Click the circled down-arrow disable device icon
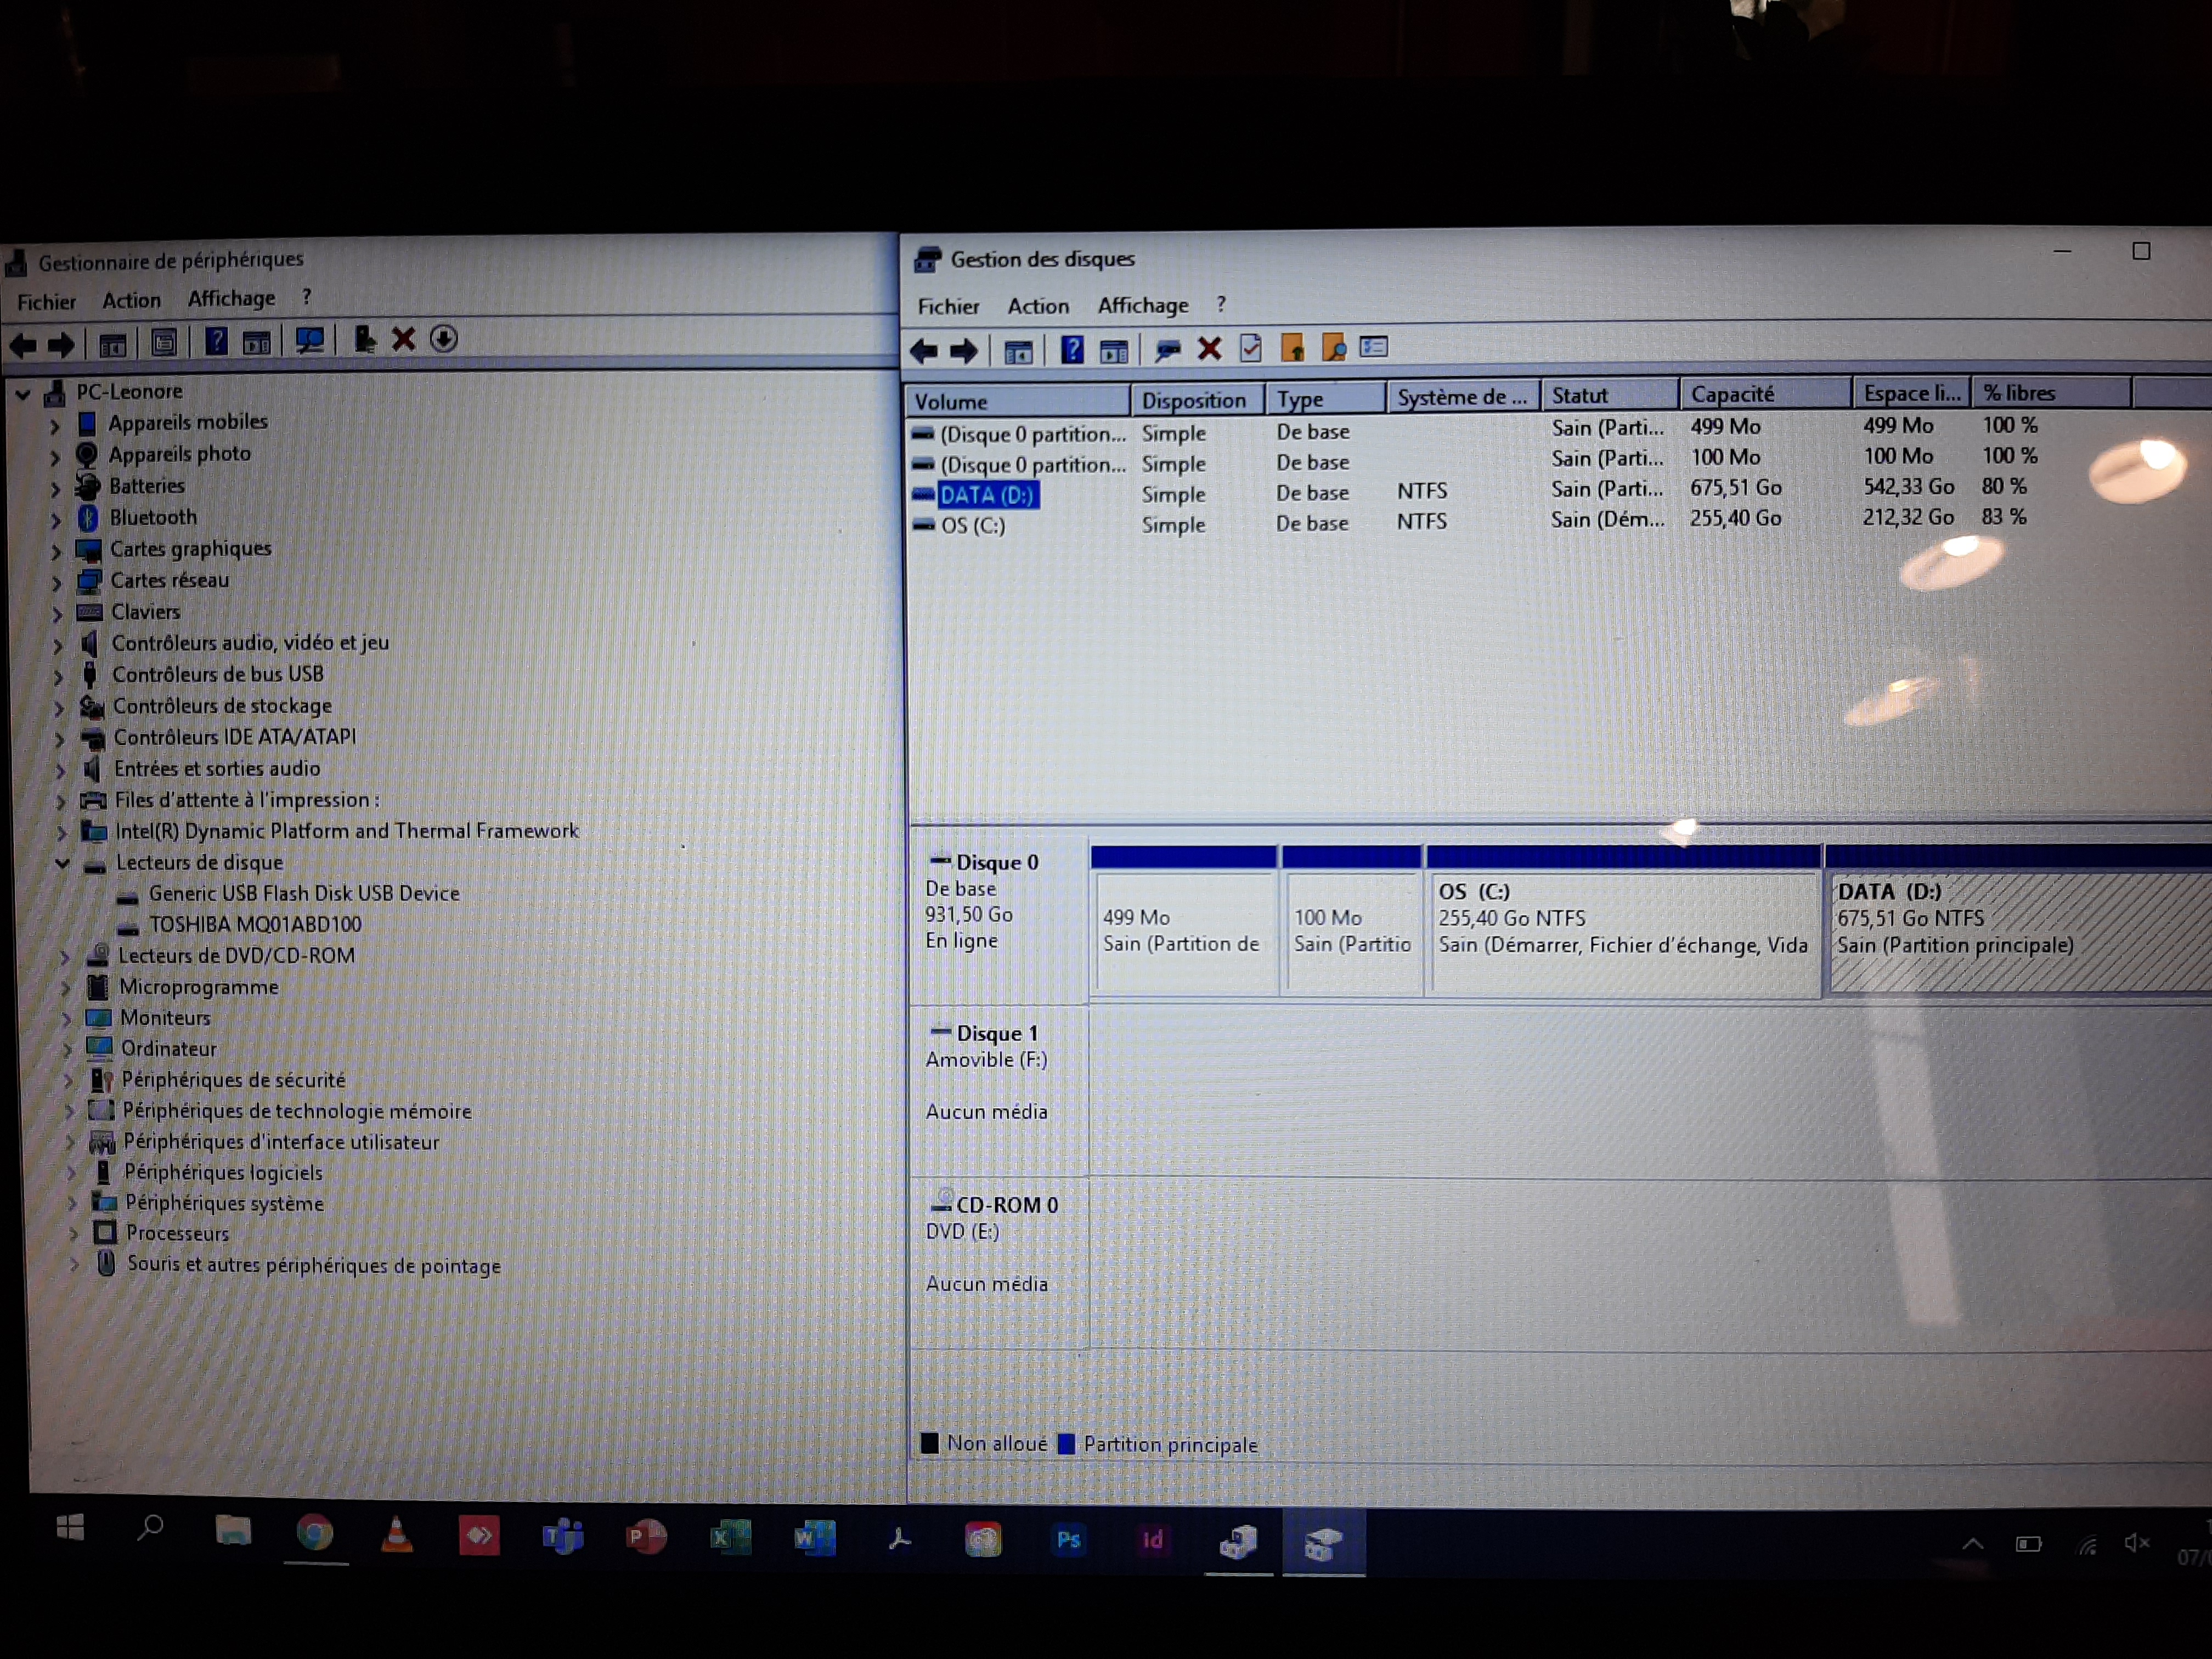 tap(444, 339)
